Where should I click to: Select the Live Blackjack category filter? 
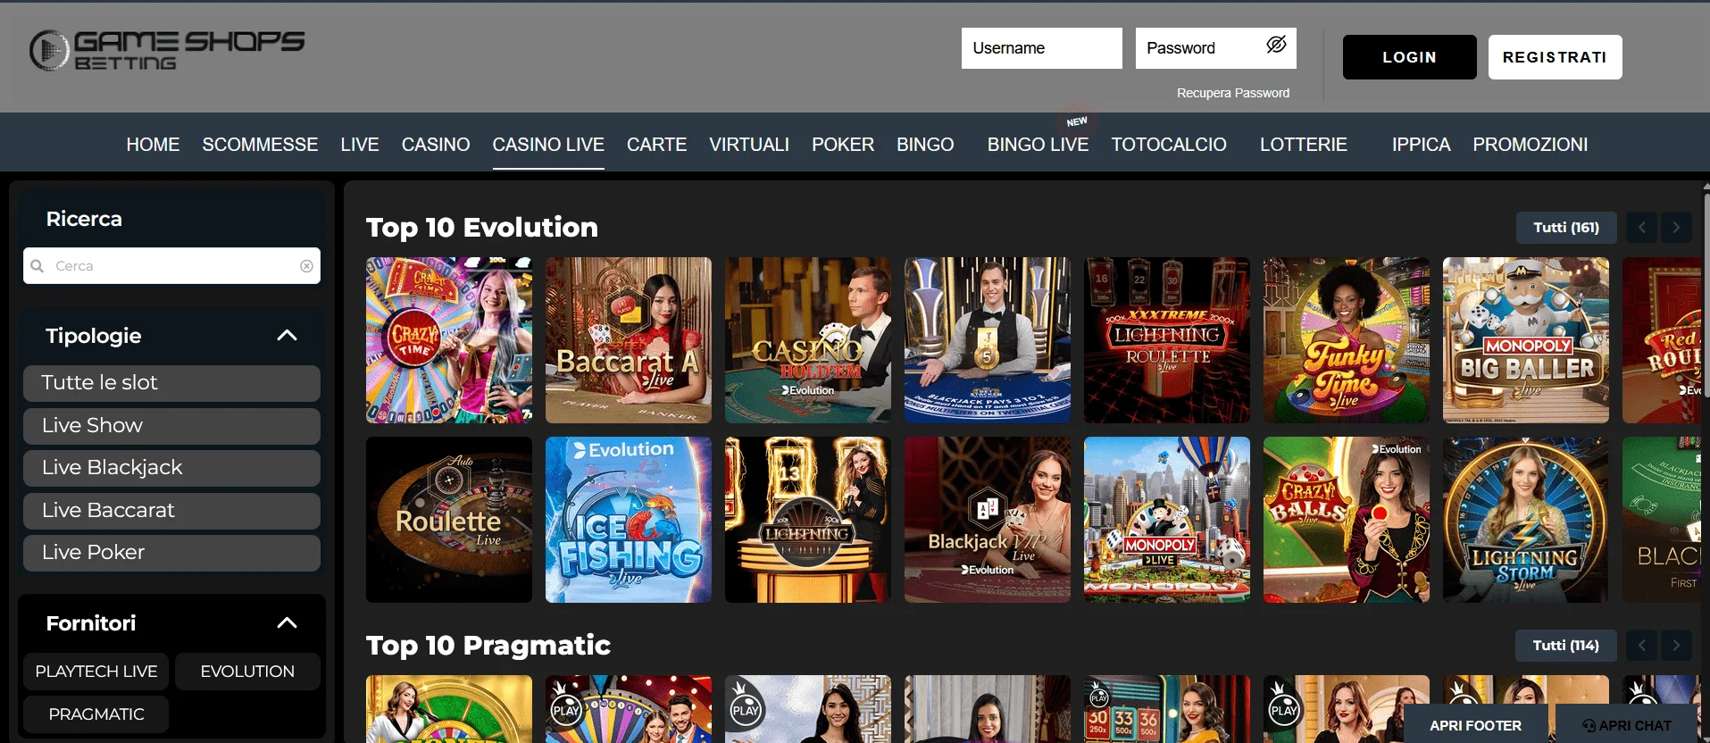171,468
